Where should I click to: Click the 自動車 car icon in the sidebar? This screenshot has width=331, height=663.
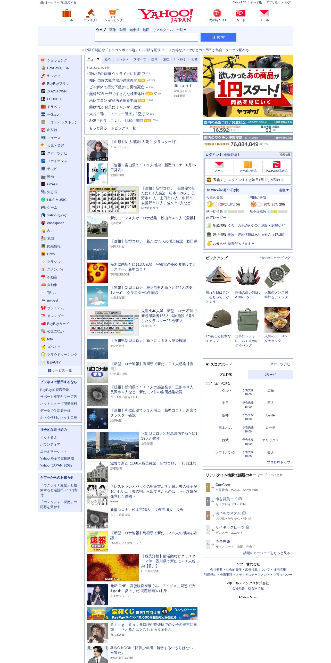(x=43, y=285)
